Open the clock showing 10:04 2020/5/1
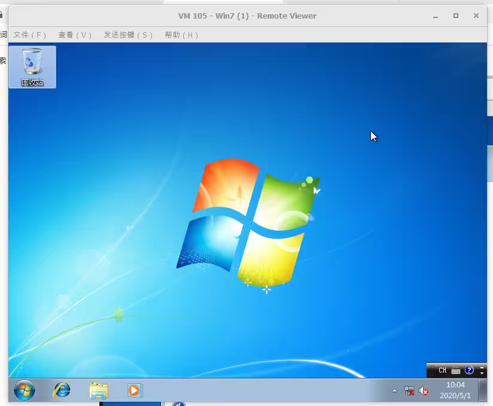 [x=455, y=390]
